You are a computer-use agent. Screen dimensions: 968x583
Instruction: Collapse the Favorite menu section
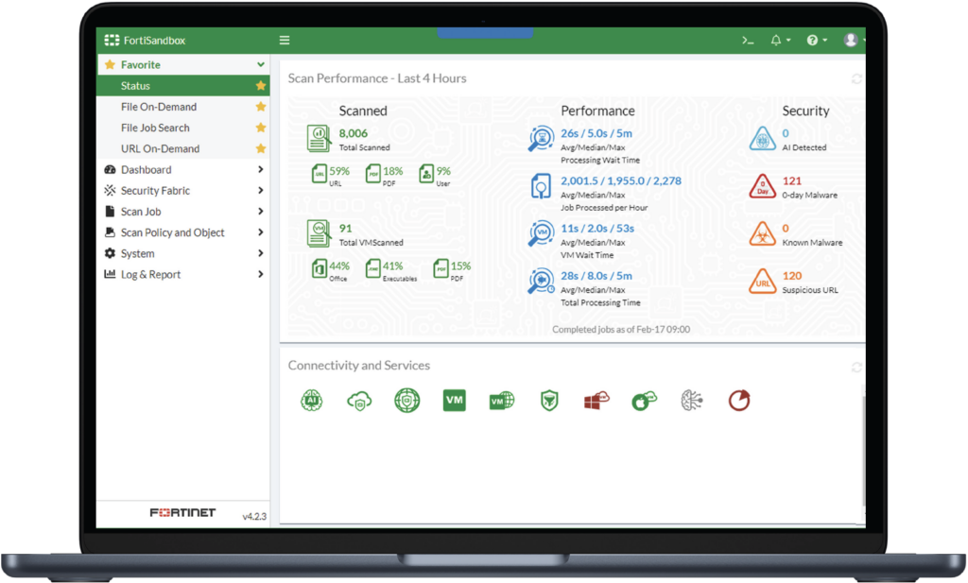pyautogui.click(x=260, y=65)
